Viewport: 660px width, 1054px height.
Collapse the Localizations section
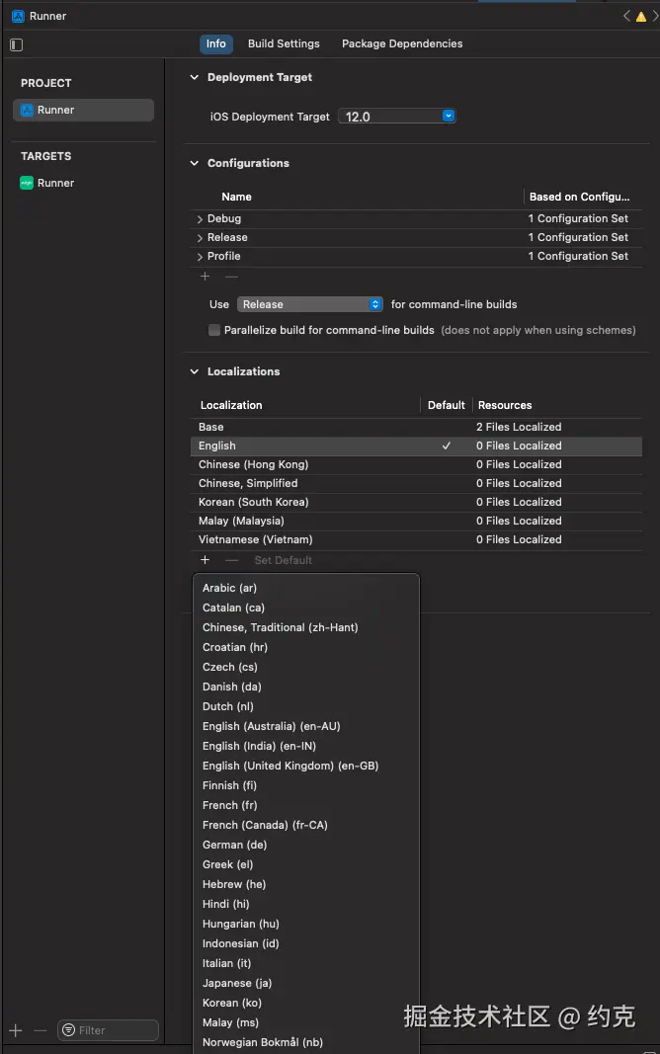195,371
